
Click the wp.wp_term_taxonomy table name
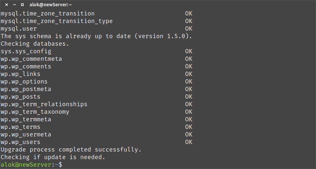tap(35, 112)
